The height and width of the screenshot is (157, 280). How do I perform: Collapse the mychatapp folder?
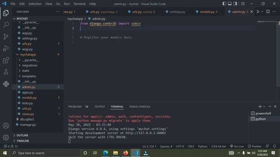tap(38, 55)
